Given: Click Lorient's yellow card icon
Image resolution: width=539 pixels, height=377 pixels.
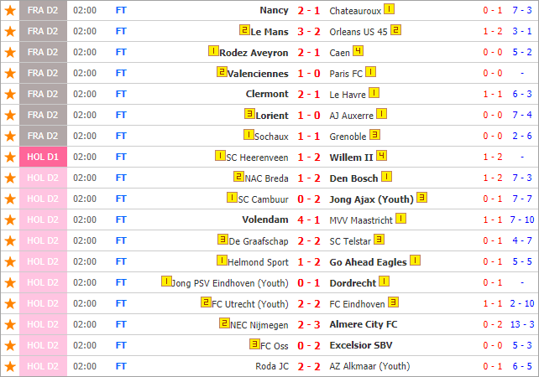Looking at the screenshot, I should coord(249,114).
